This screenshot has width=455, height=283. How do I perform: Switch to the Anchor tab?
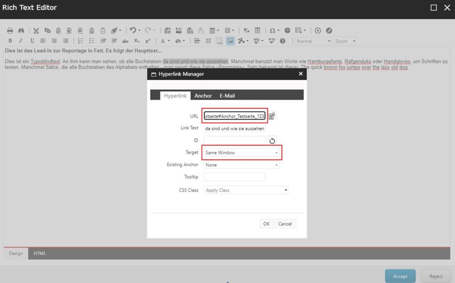(203, 96)
